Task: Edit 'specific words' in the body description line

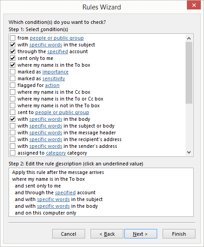Action: point(53,206)
